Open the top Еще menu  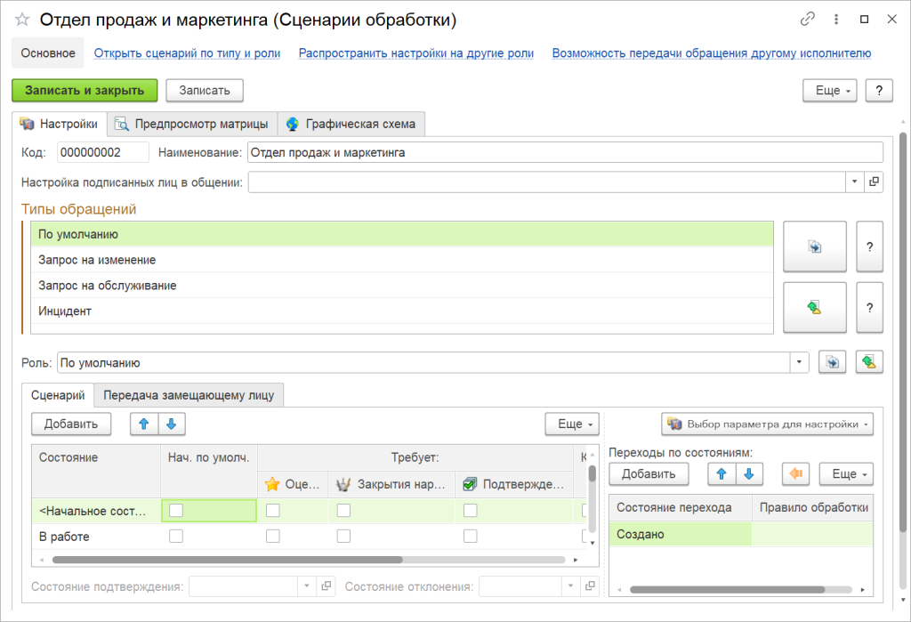[829, 91]
